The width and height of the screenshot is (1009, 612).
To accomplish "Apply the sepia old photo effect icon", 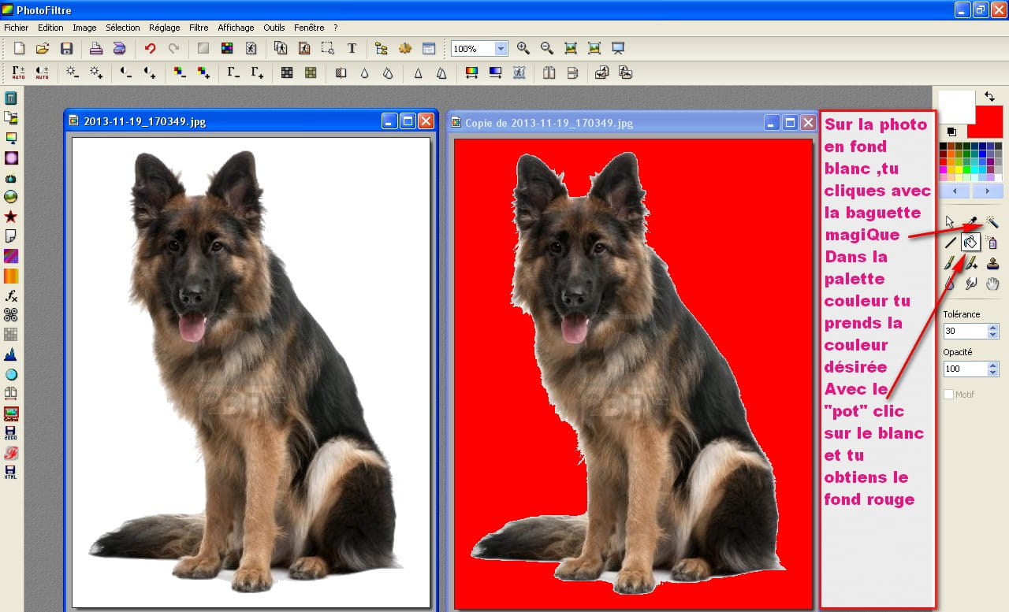I will [x=311, y=72].
